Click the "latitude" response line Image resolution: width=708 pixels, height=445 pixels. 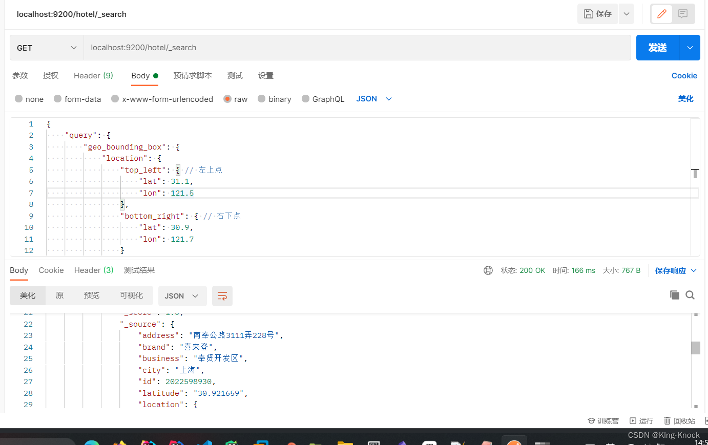[x=194, y=393]
